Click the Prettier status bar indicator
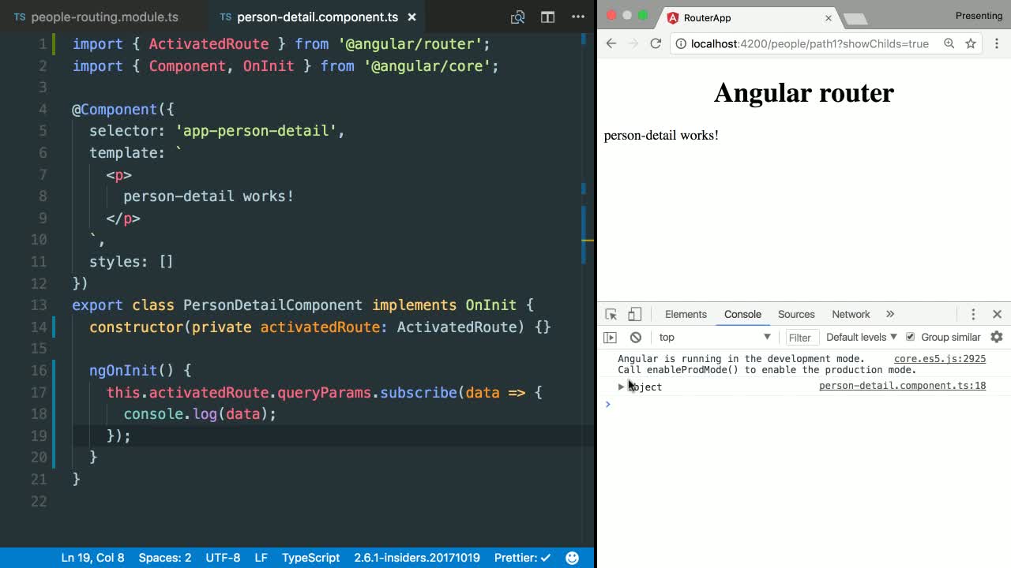 [x=521, y=558]
